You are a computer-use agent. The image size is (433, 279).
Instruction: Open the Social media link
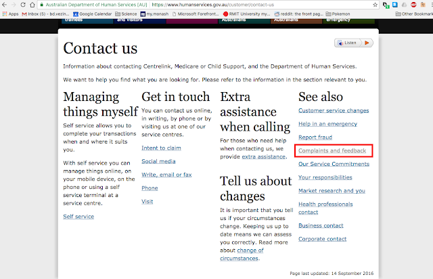(158, 161)
